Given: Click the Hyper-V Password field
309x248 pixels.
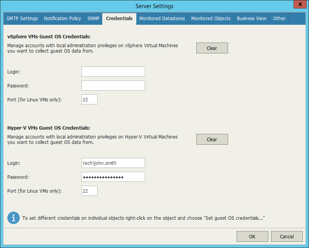Looking at the screenshot, I should click(113, 177).
